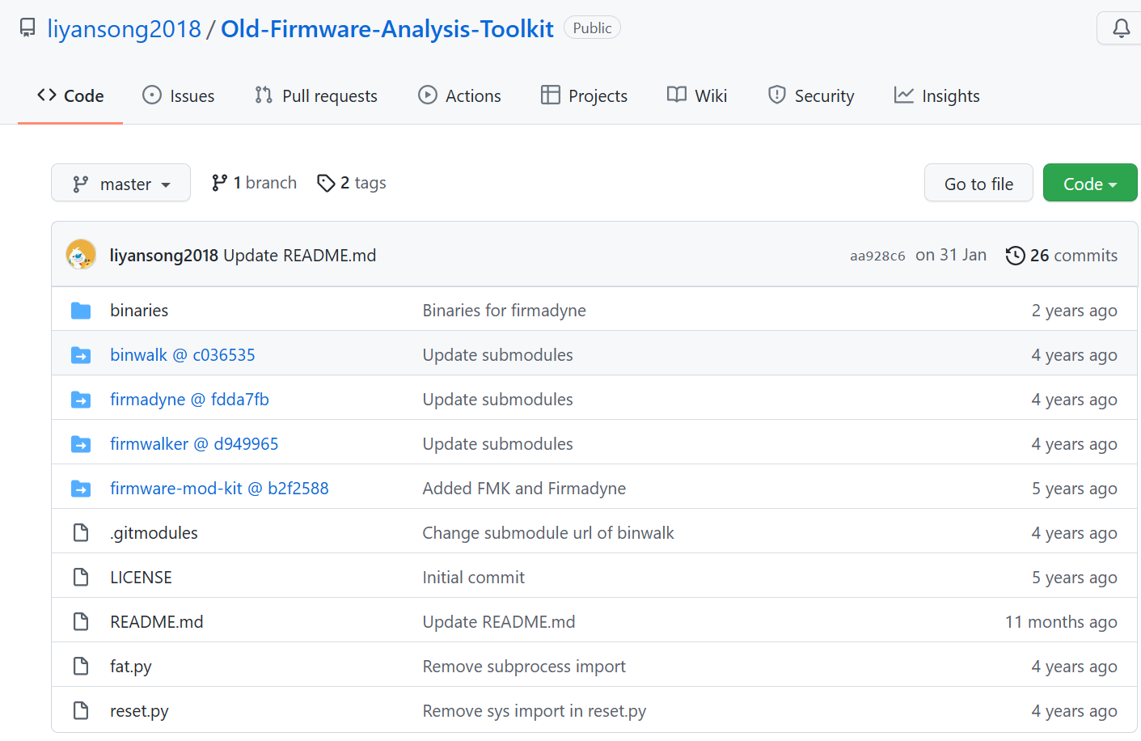Switch to the Issues tab

178,96
